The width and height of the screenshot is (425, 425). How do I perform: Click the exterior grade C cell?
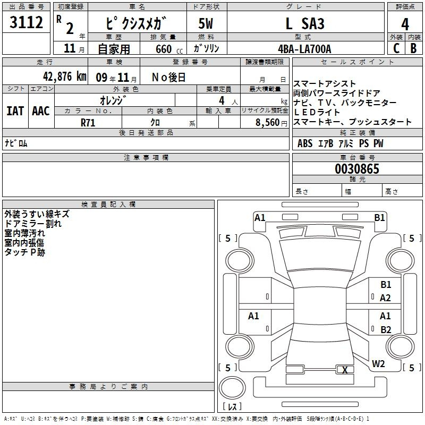[396, 48]
